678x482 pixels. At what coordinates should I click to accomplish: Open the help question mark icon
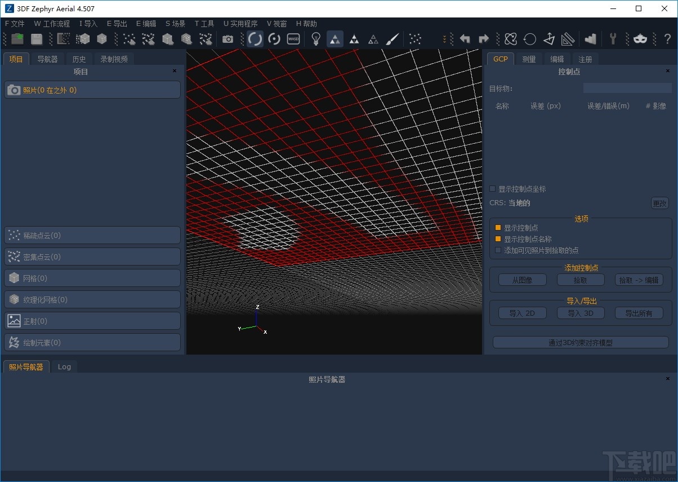point(667,39)
